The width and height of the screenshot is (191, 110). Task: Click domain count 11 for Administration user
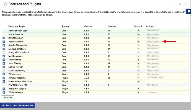pos(109,31)
